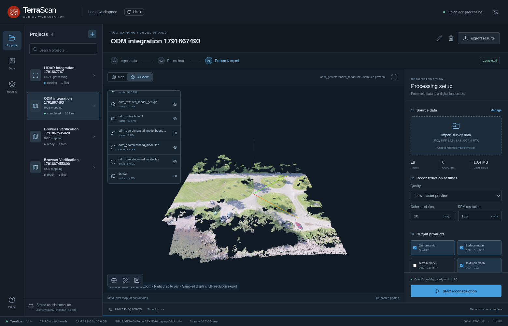Open the Guide help icon
Image resolution: width=508 pixels, height=326 pixels.
pyautogui.click(x=12, y=302)
